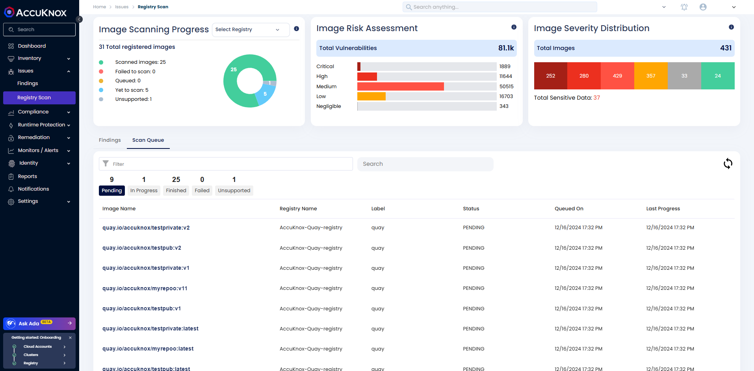Open the user profile avatar
Screen dimensions: 754x371
pyautogui.click(x=703, y=7)
